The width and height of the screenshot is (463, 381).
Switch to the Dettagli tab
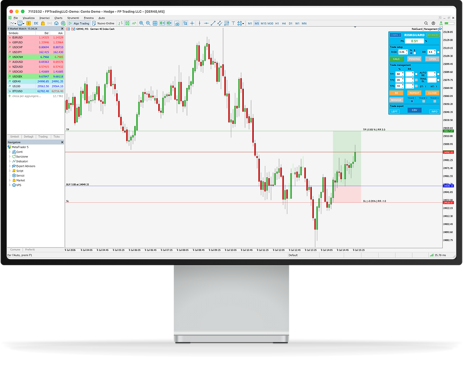(x=29, y=137)
